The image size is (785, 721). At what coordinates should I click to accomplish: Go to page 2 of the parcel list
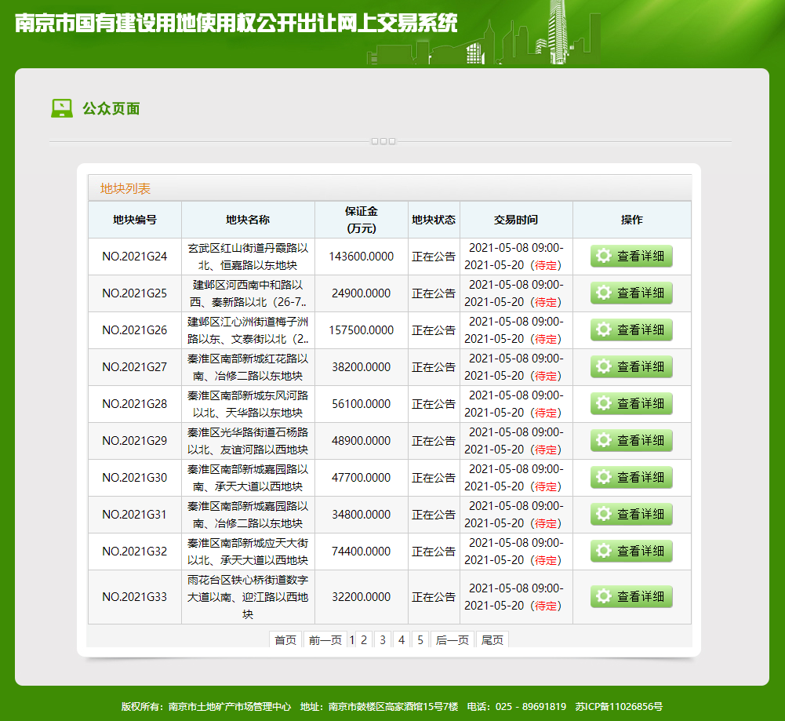click(x=364, y=640)
